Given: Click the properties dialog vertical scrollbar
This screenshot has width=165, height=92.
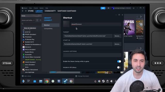Looking at the screenshot, I should [123, 46].
